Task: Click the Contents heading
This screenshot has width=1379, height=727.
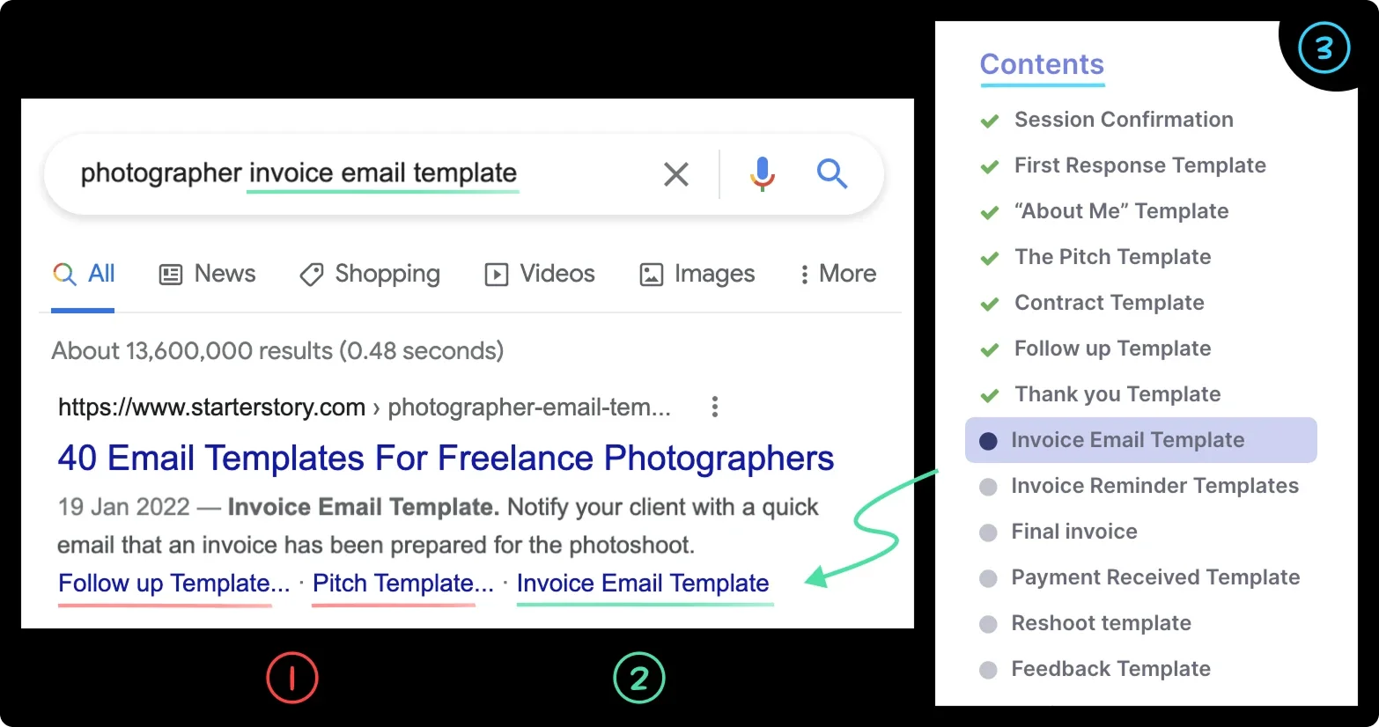Action: [x=1042, y=64]
